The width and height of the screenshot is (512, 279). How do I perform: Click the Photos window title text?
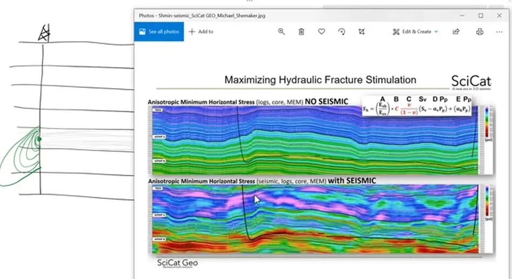[202, 15]
